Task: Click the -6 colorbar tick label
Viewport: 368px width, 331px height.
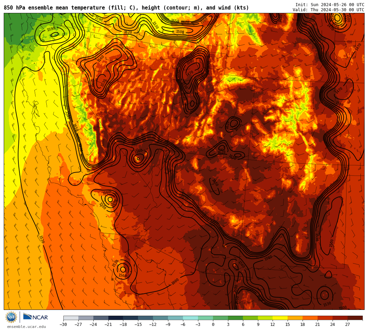Action: (183, 325)
